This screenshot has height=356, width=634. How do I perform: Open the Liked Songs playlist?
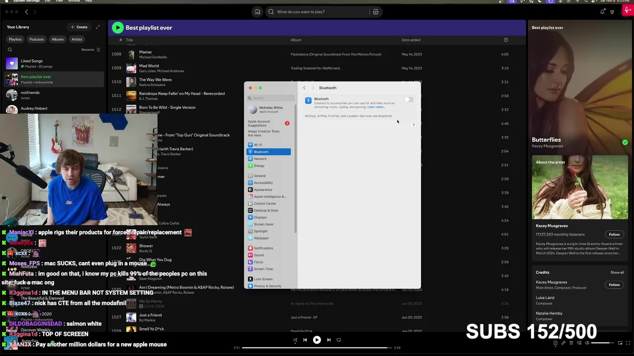(x=54, y=63)
